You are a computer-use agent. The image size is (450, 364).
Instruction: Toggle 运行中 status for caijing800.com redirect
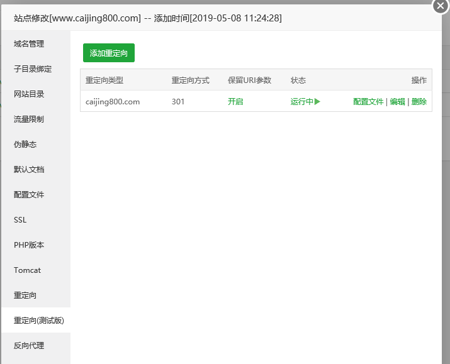pos(305,101)
